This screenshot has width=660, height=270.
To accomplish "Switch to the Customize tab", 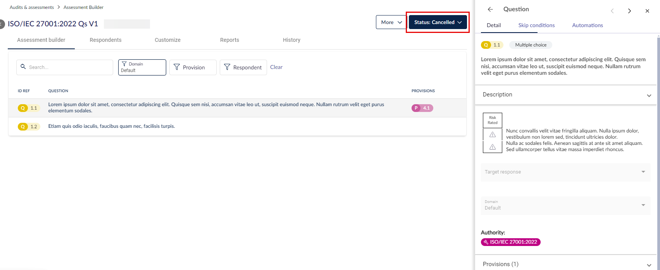I will (x=167, y=40).
